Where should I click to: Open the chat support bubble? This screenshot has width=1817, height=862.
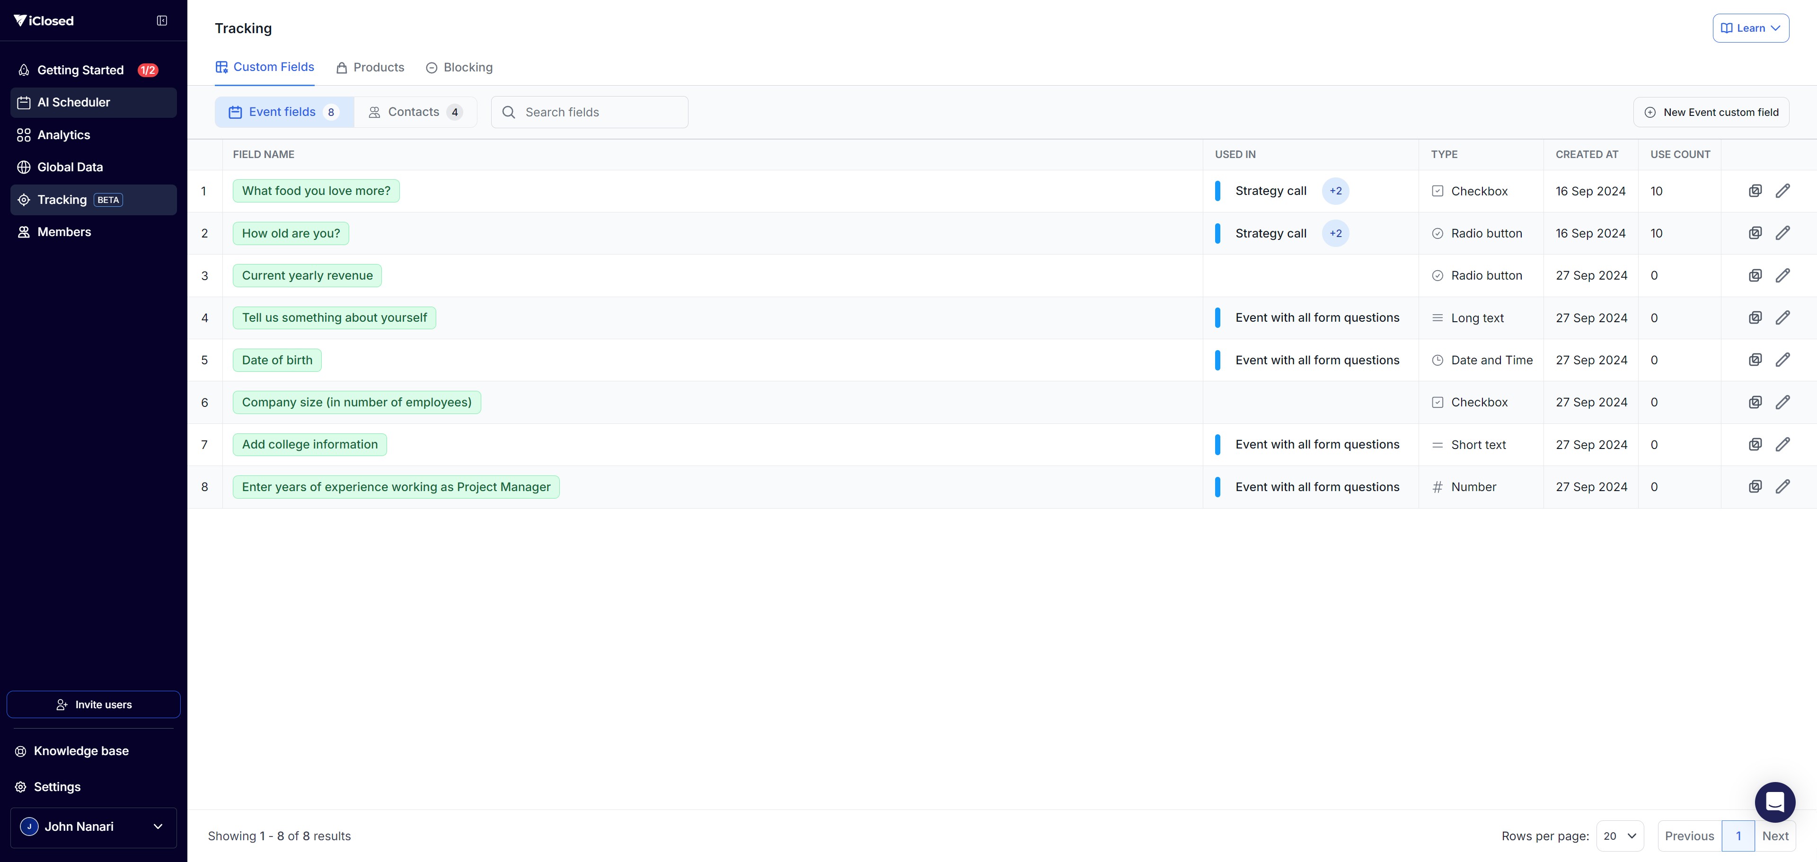pos(1775,802)
